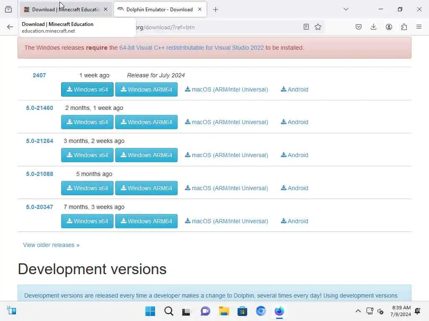This screenshot has width=429, height=321.
Task: Launch the Chat app from taskbar
Action: (205, 311)
